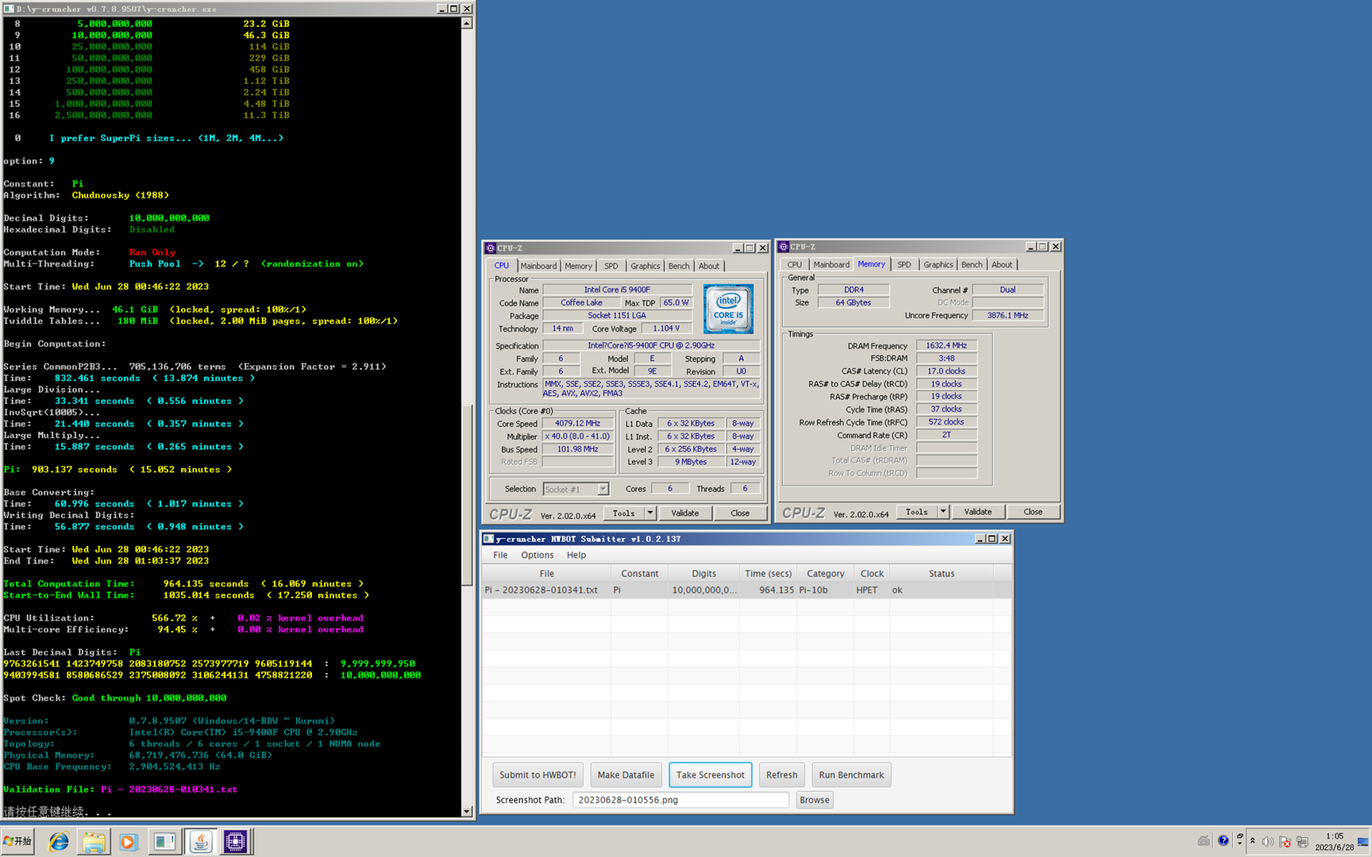Select the Graphics tab in the left CPU-Z window
1372x857 pixels.
click(x=645, y=267)
